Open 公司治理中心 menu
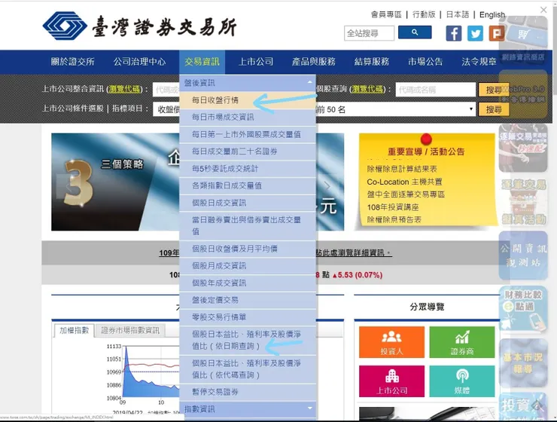The width and height of the screenshot is (557, 422). click(139, 62)
